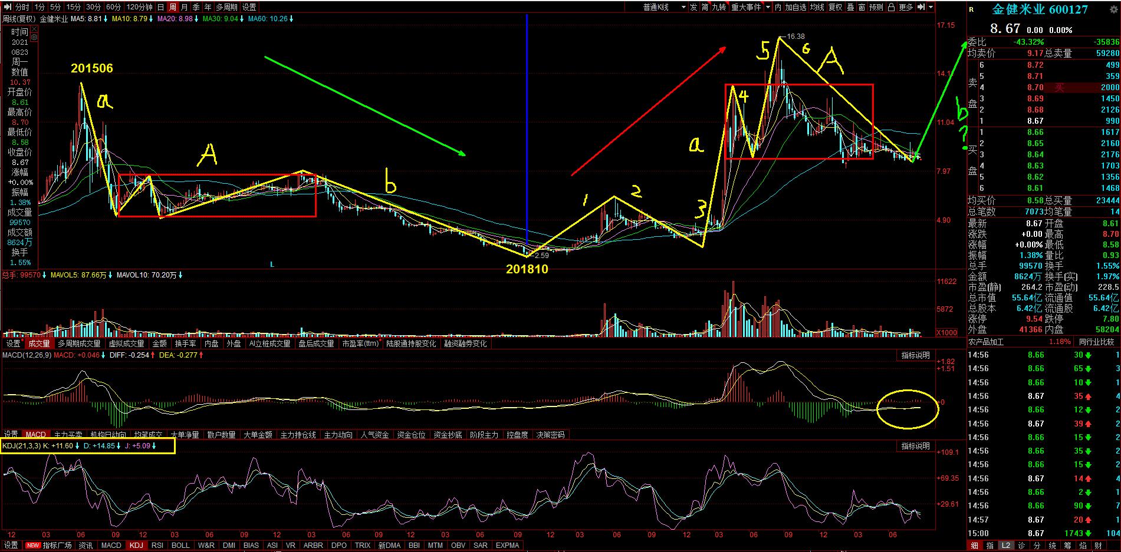The image size is (1121, 552).
Task: Click the 2.59 low price label
Action: (541, 255)
